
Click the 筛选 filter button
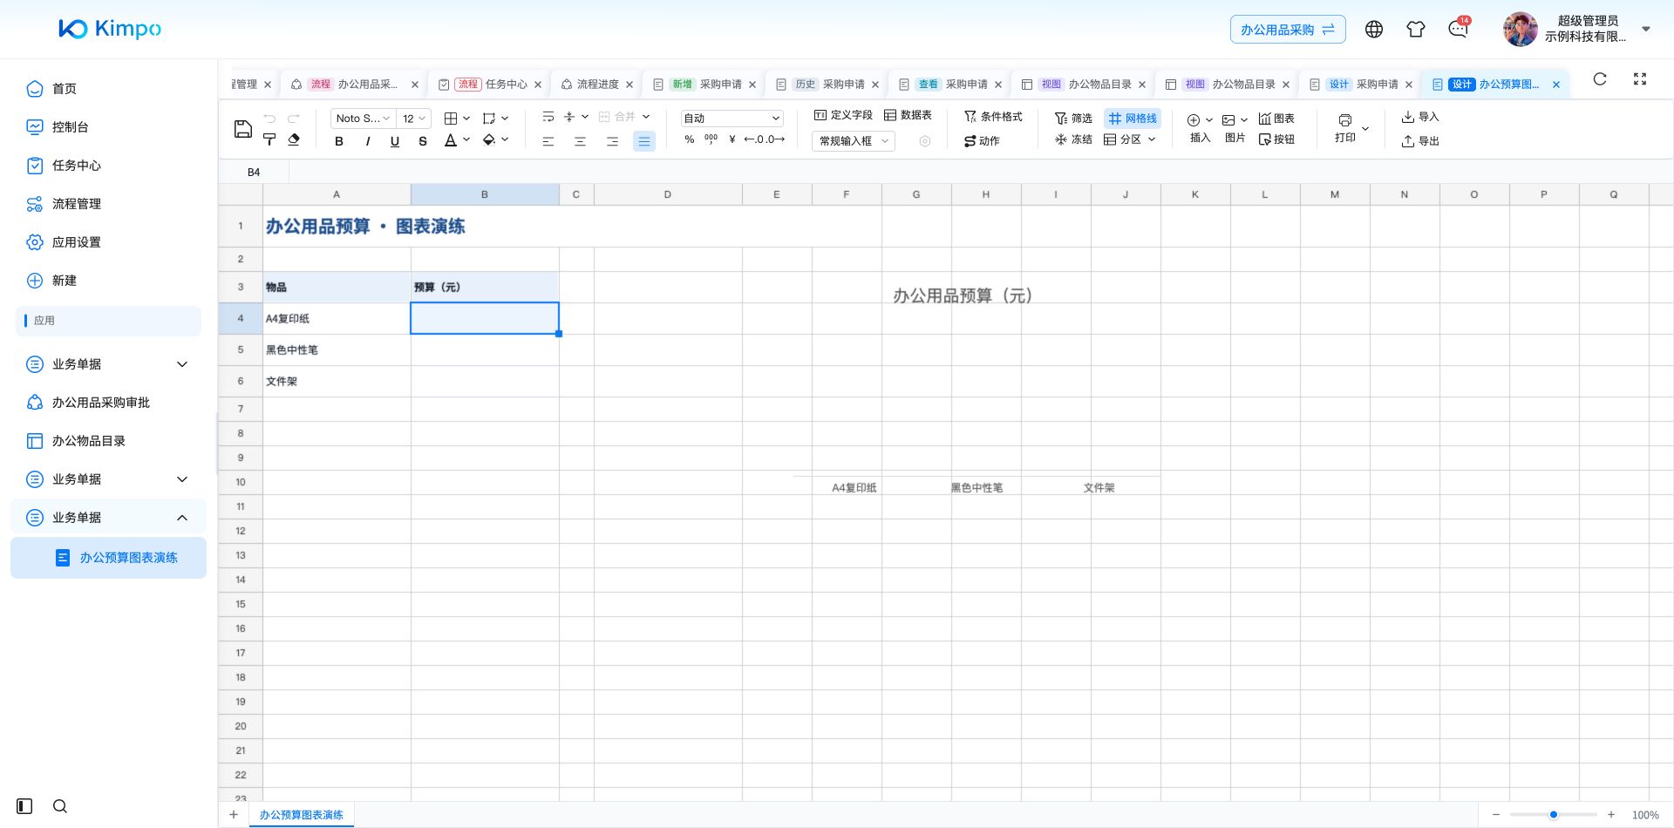[1073, 119]
